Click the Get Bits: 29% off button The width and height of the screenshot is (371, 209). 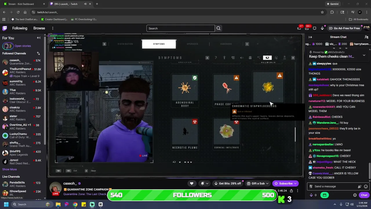[x=228, y=183]
